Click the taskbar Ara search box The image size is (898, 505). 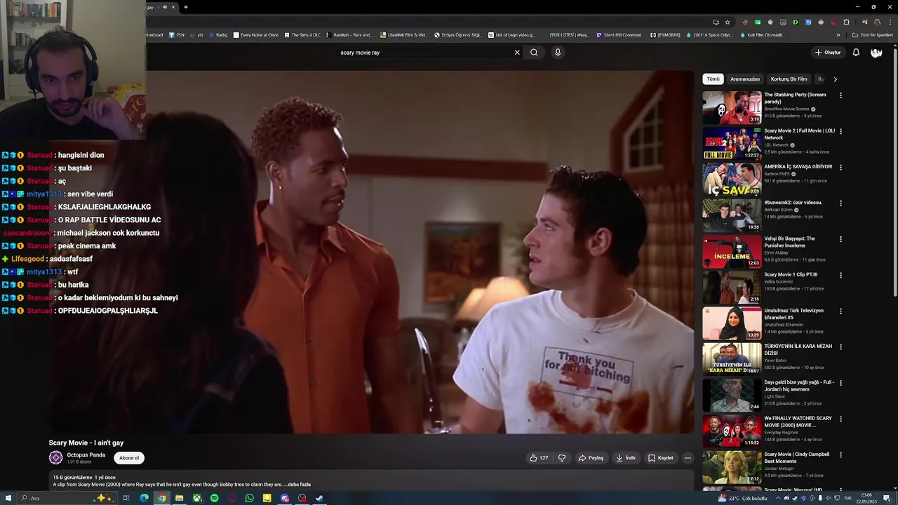pos(67,498)
